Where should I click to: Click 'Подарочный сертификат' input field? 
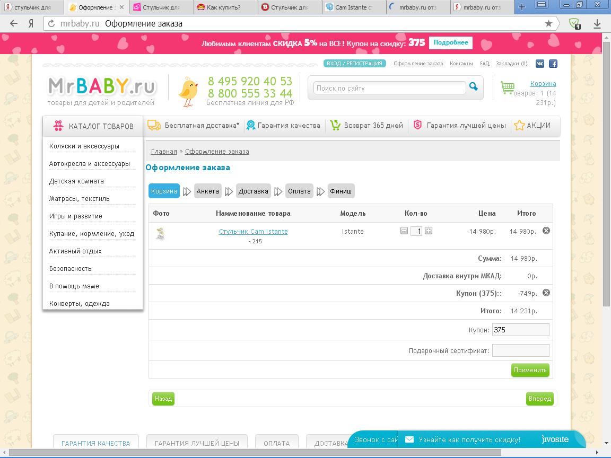(521, 350)
